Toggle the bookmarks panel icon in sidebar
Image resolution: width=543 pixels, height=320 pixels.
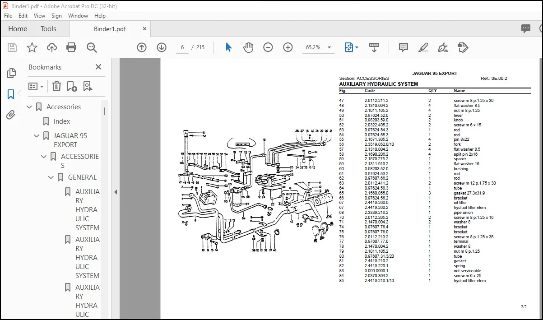11,94
